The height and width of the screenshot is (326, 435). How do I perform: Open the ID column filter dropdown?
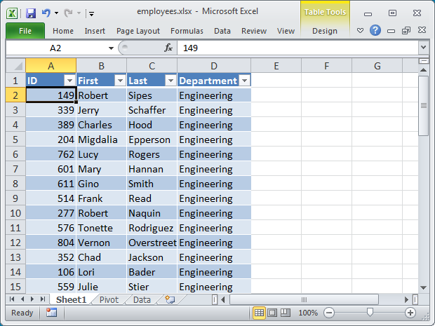click(x=69, y=81)
